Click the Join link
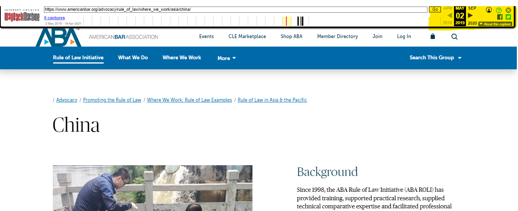518x211 pixels. [x=377, y=36]
